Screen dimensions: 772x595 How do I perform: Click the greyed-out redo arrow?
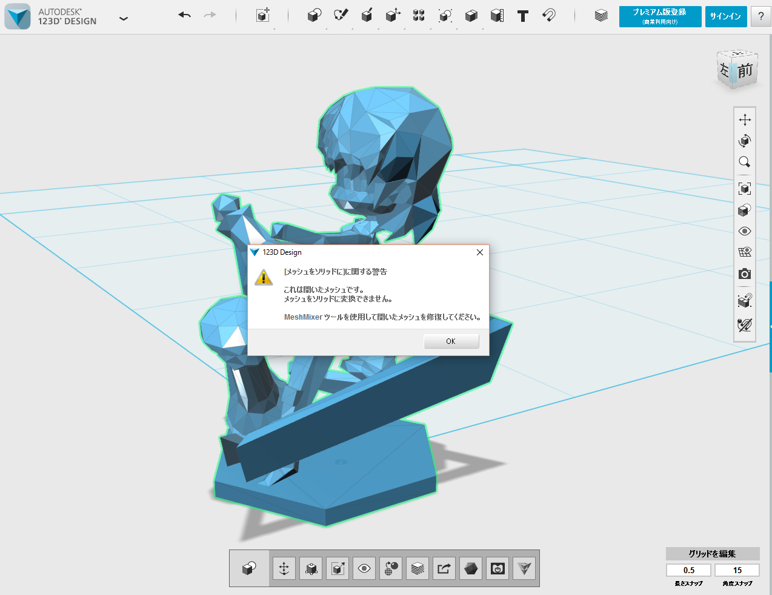tap(210, 15)
